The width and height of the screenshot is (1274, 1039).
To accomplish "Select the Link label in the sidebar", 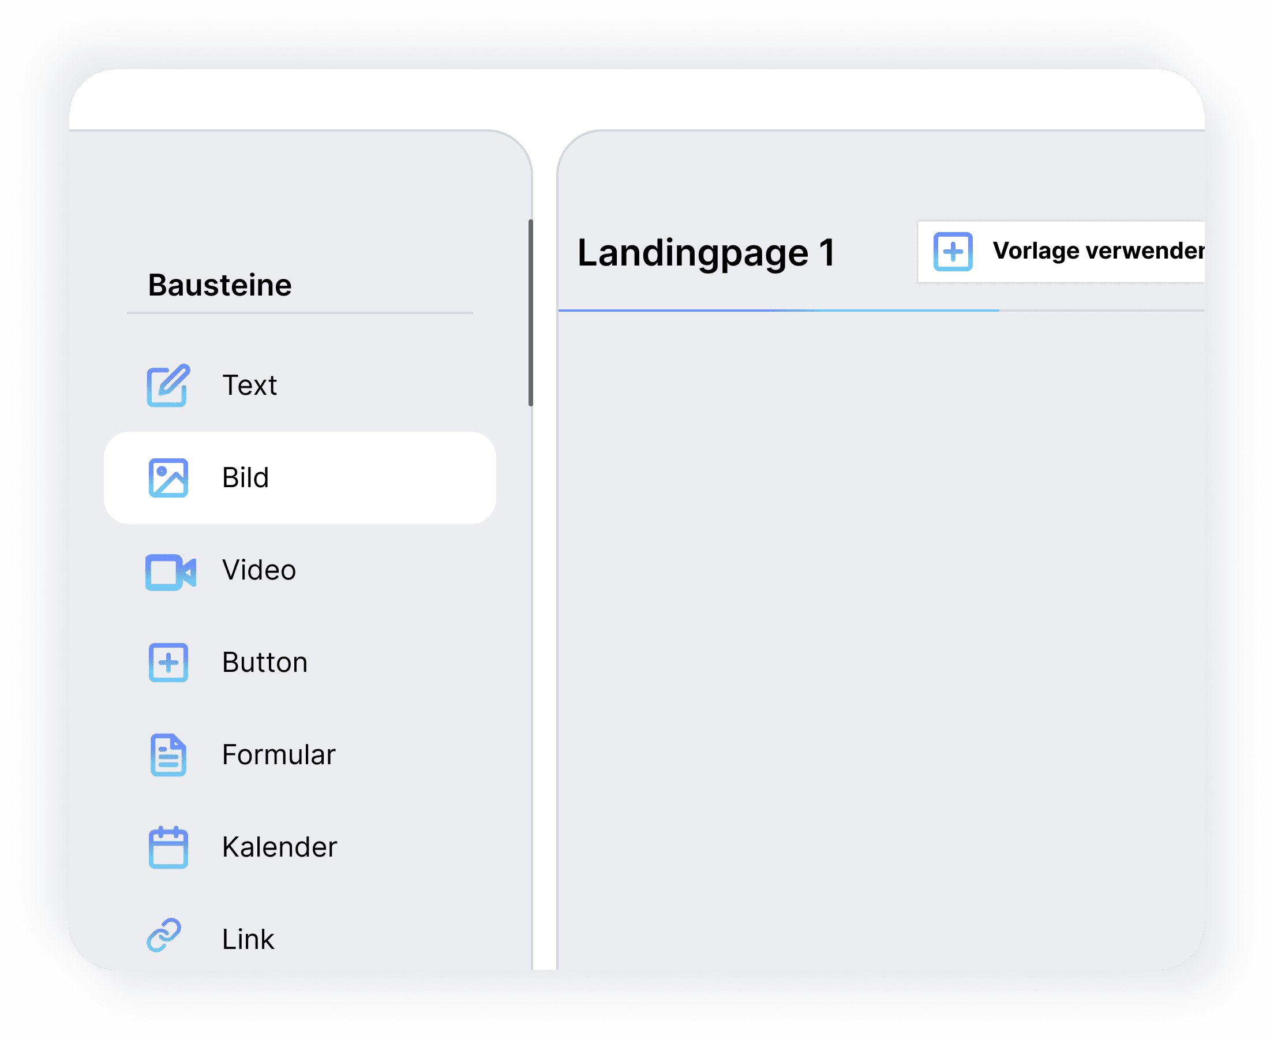I will [248, 939].
